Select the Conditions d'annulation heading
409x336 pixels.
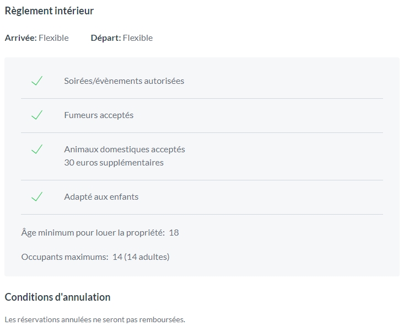pos(58,297)
